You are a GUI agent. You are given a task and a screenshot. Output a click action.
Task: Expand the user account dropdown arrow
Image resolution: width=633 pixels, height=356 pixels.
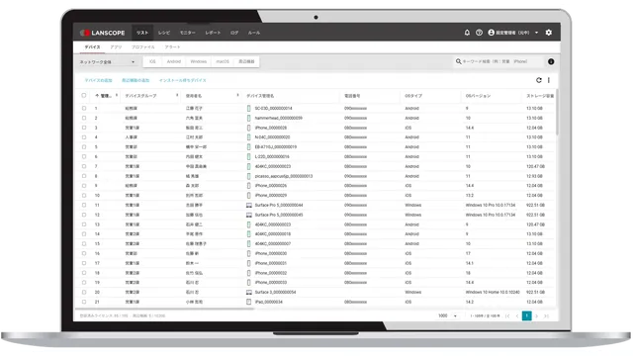(x=536, y=33)
